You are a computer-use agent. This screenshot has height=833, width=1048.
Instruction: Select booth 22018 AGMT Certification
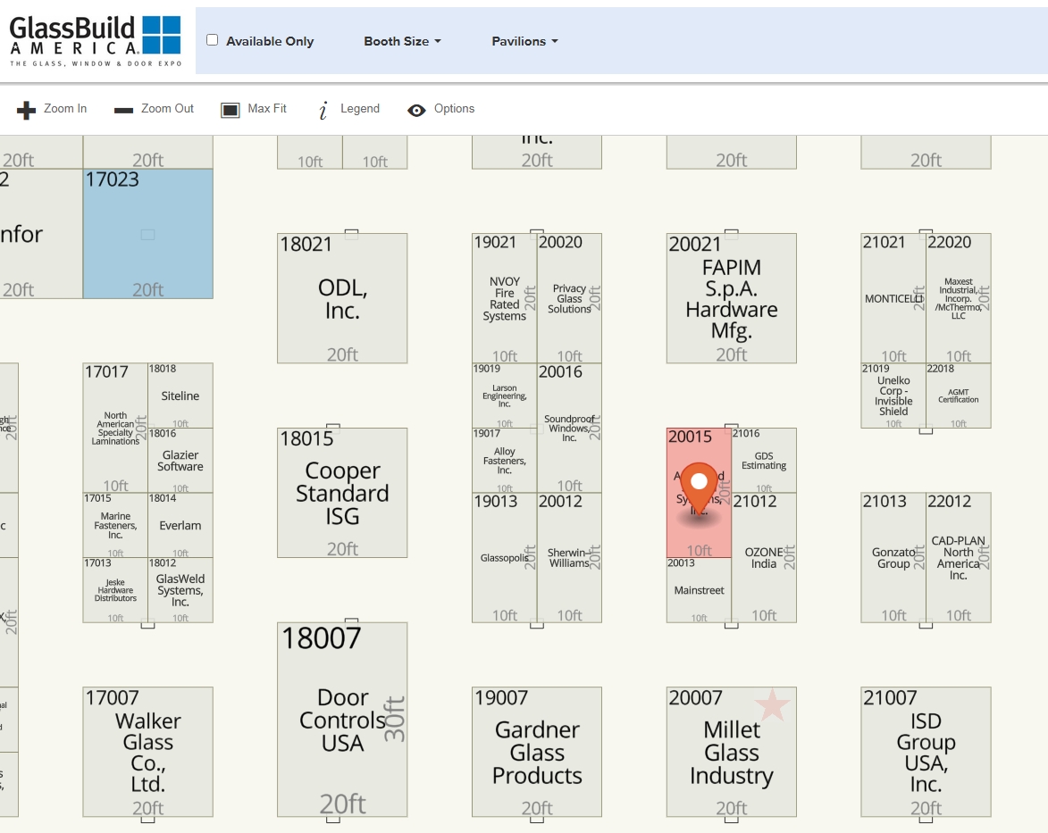(959, 396)
